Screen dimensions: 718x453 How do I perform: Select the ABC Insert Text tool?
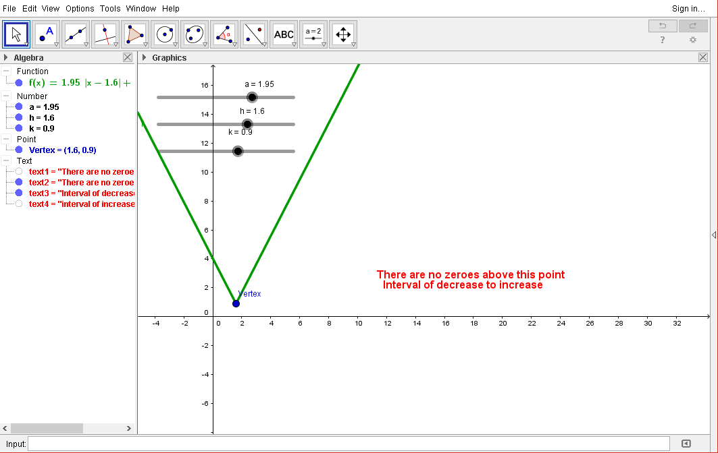tap(284, 34)
